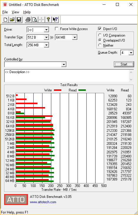
Task: Select the Neither radio option
Action: click(100, 45)
